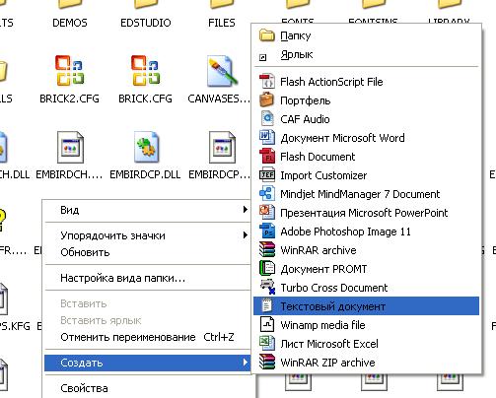Expand the Упорядочить значки submenu arrow

pyautogui.click(x=245, y=235)
